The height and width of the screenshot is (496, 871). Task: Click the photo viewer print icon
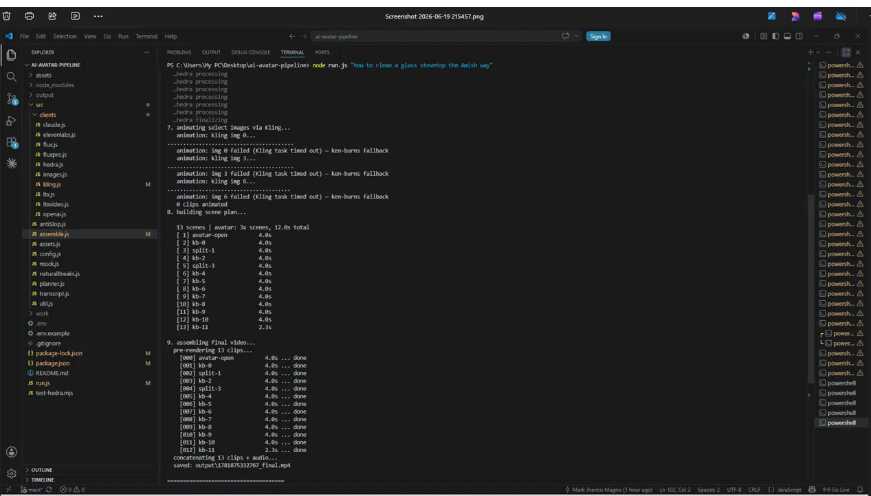(x=29, y=16)
